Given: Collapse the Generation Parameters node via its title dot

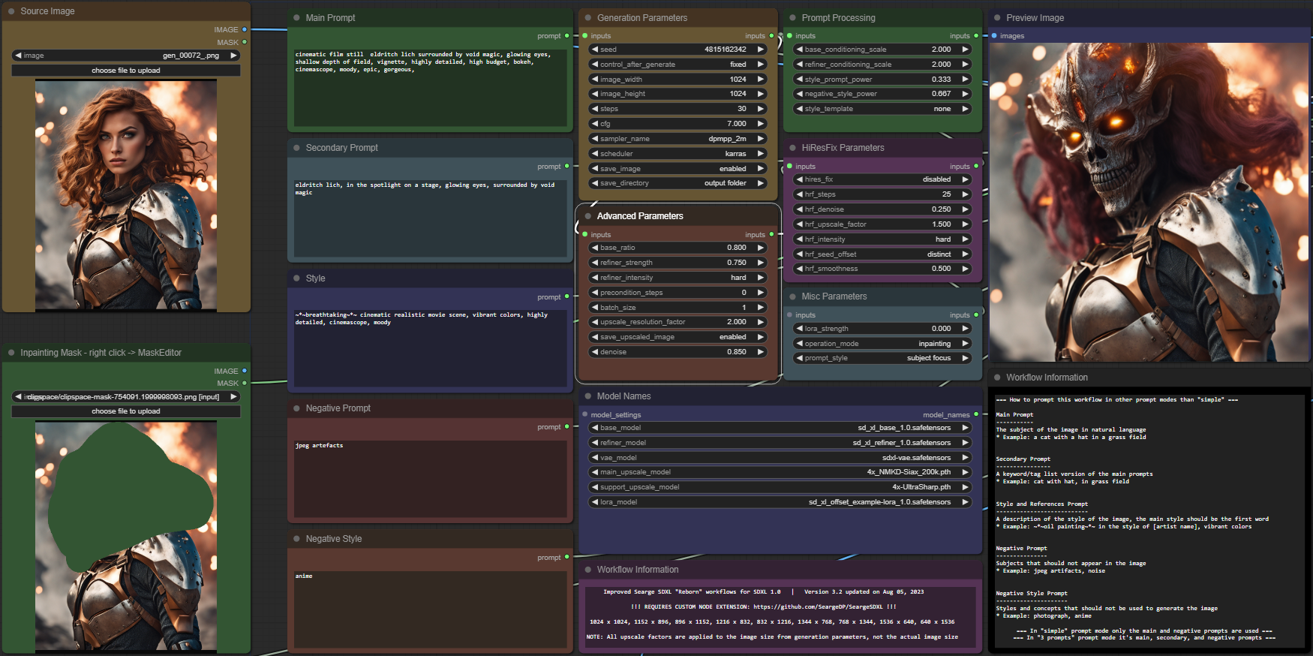Looking at the screenshot, I should pos(588,18).
